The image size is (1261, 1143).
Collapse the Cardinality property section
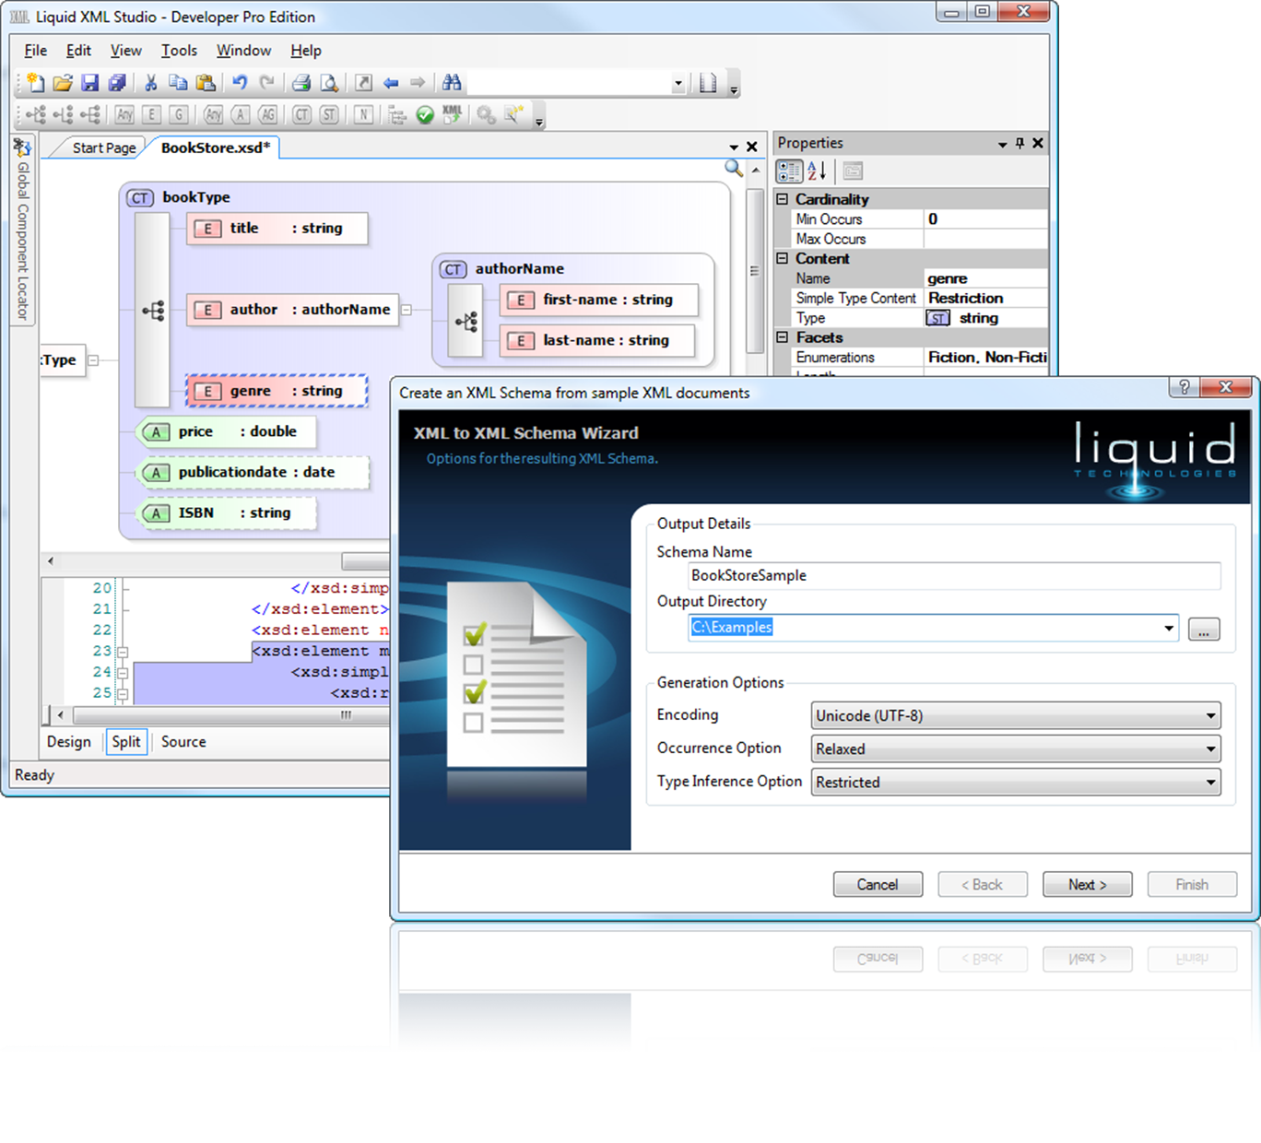tap(783, 199)
